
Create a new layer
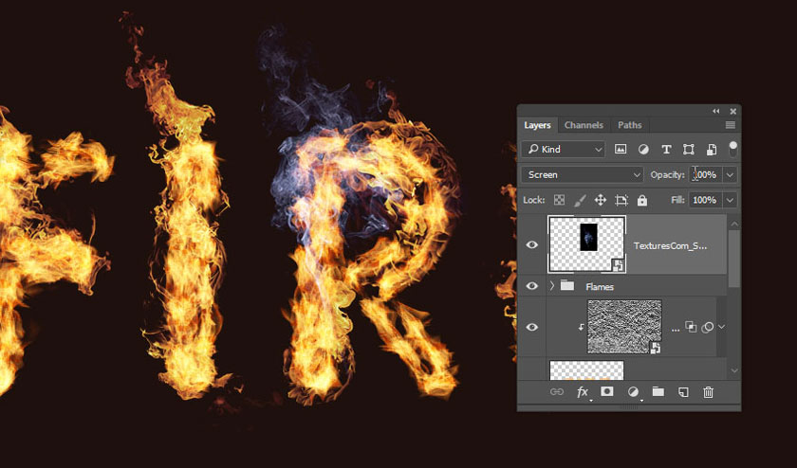pyautogui.click(x=683, y=392)
